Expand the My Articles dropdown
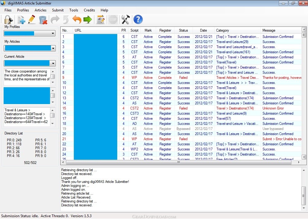Screen dimensions: 308x219 [53, 48]
